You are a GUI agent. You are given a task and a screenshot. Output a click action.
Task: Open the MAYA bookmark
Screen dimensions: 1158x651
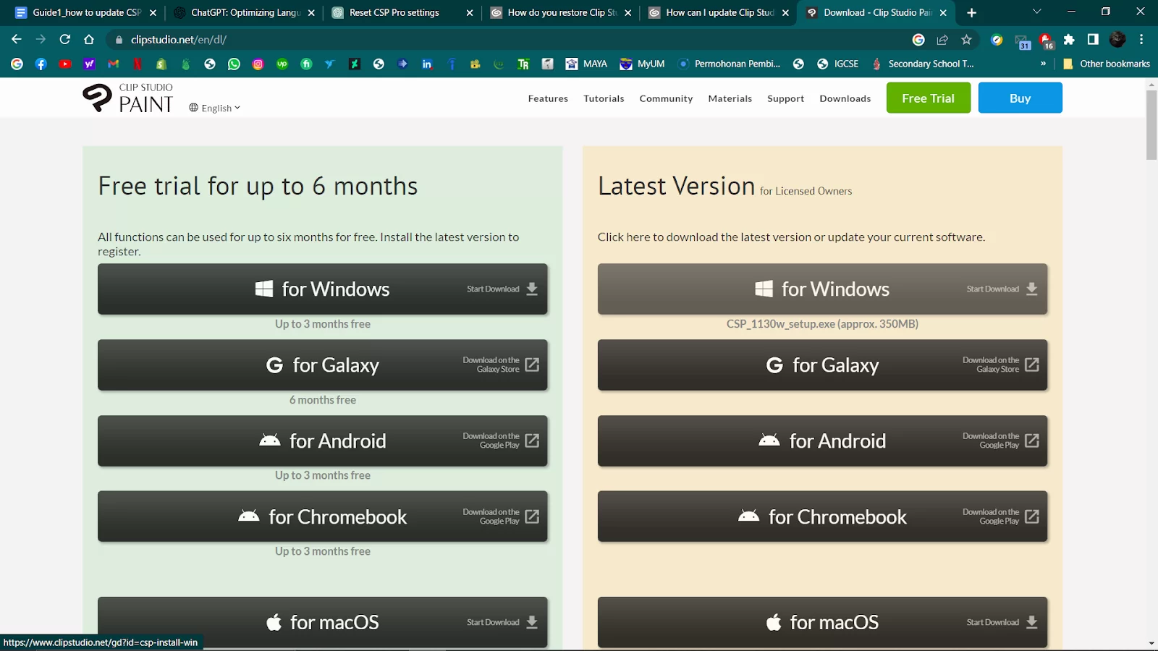pyautogui.click(x=587, y=64)
